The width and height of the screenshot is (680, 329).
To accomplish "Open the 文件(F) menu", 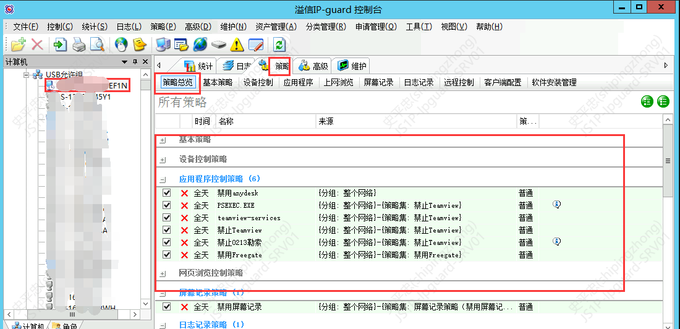I will pos(26,27).
